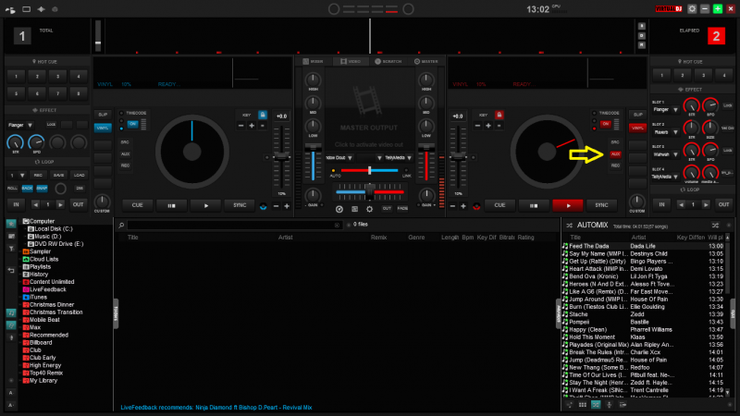Open VirtualDJ settings gear in title bar
This screenshot has height=416, width=740.
[692, 9]
